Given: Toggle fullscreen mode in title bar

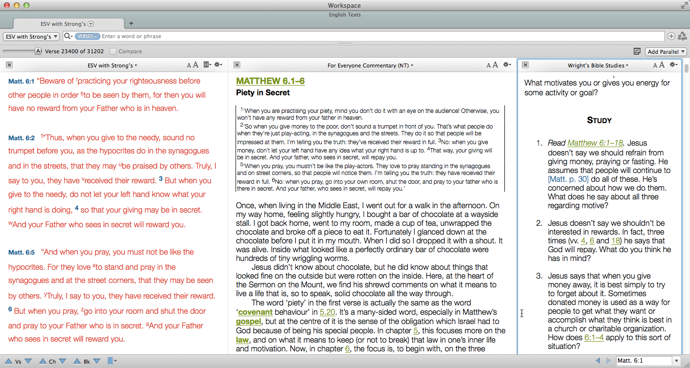Looking at the screenshot, I should coord(684,5).
